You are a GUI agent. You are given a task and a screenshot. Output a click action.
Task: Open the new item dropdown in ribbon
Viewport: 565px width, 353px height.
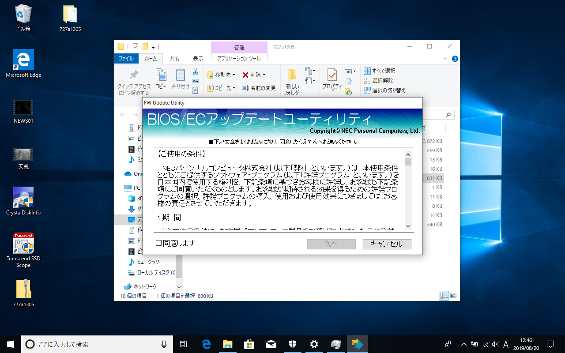click(310, 71)
